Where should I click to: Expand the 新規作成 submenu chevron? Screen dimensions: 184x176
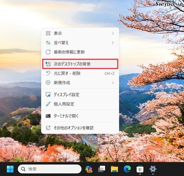(x=113, y=83)
